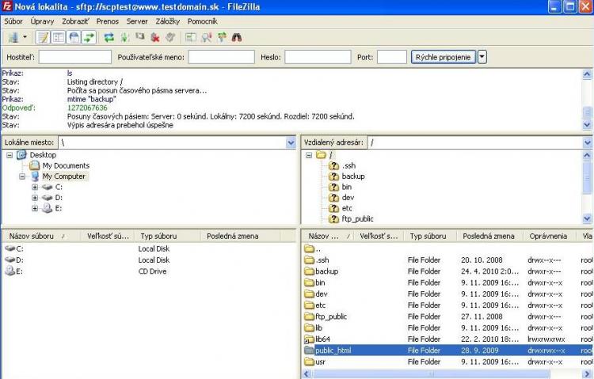
Task: Sort remote files by Oprávnenia column
Action: pyautogui.click(x=548, y=237)
